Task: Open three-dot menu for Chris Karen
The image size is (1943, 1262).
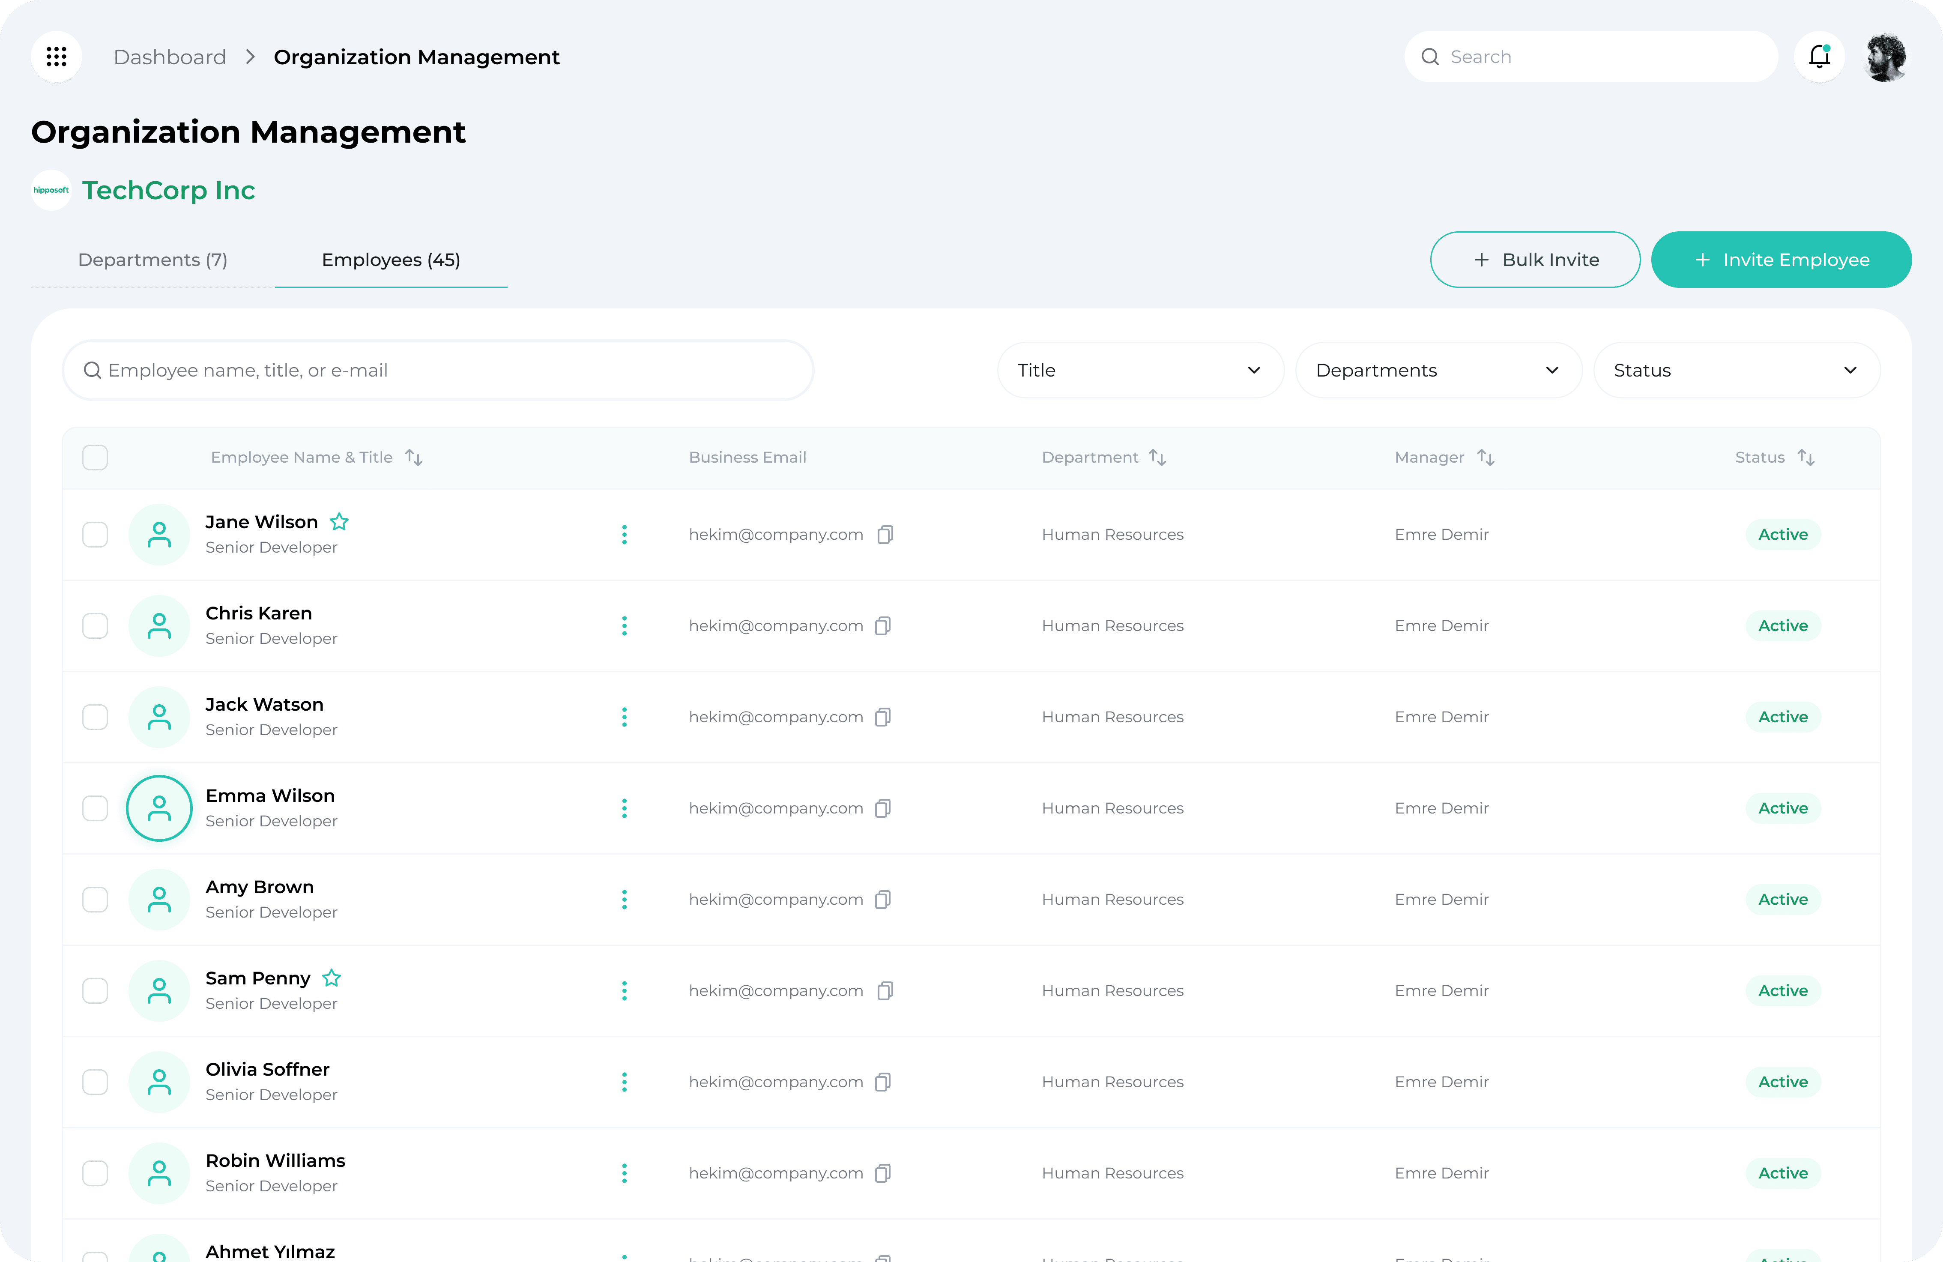Action: coord(625,626)
